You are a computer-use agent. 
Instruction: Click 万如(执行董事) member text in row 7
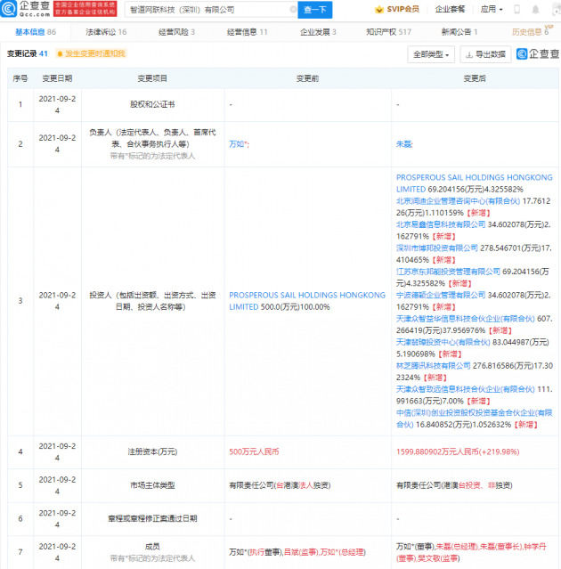[256, 552]
